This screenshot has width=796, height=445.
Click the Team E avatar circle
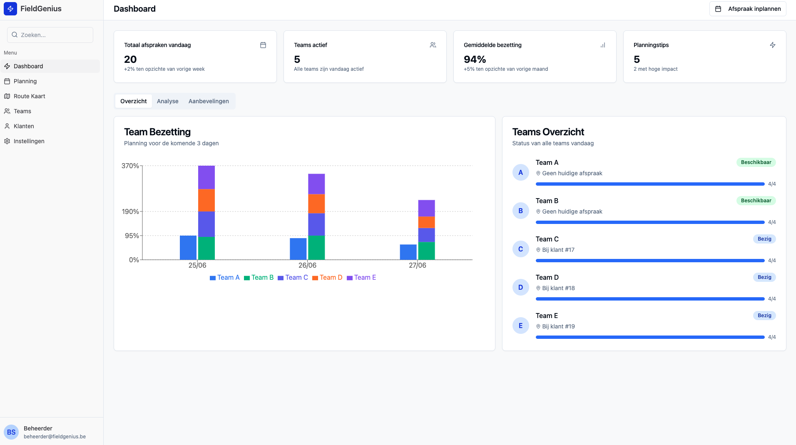[x=520, y=326]
